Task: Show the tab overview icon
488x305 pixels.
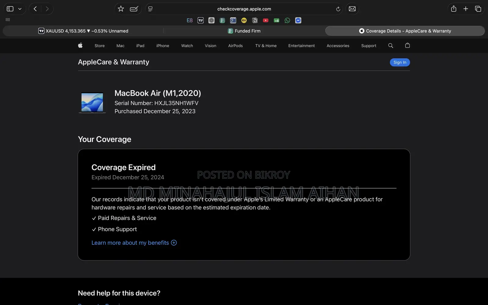Action: tap(478, 9)
